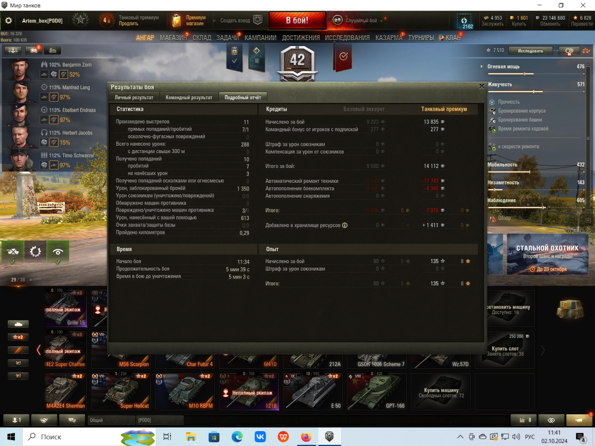The width and height of the screenshot is (595, 446).
Task: Click the 2162 blue resource storage icon
Action: 465,21
